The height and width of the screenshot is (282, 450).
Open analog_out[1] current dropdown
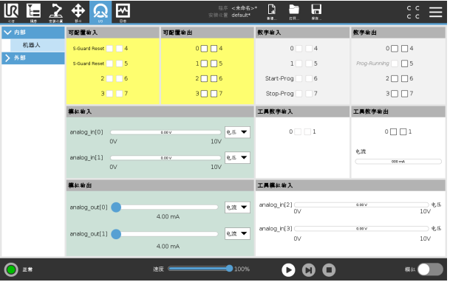coord(237,233)
